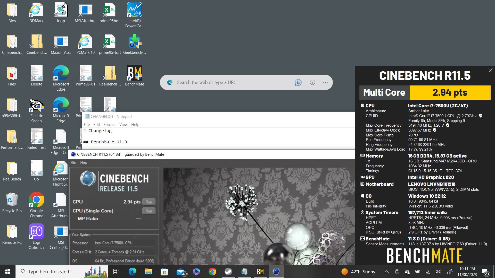Open the clock showing 10:11 PM

[467, 272]
